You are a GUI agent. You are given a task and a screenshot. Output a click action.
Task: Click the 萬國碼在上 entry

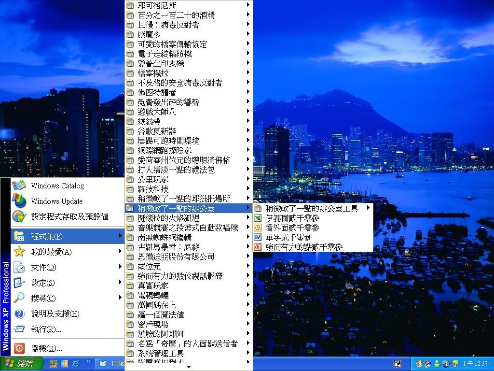click(189, 305)
